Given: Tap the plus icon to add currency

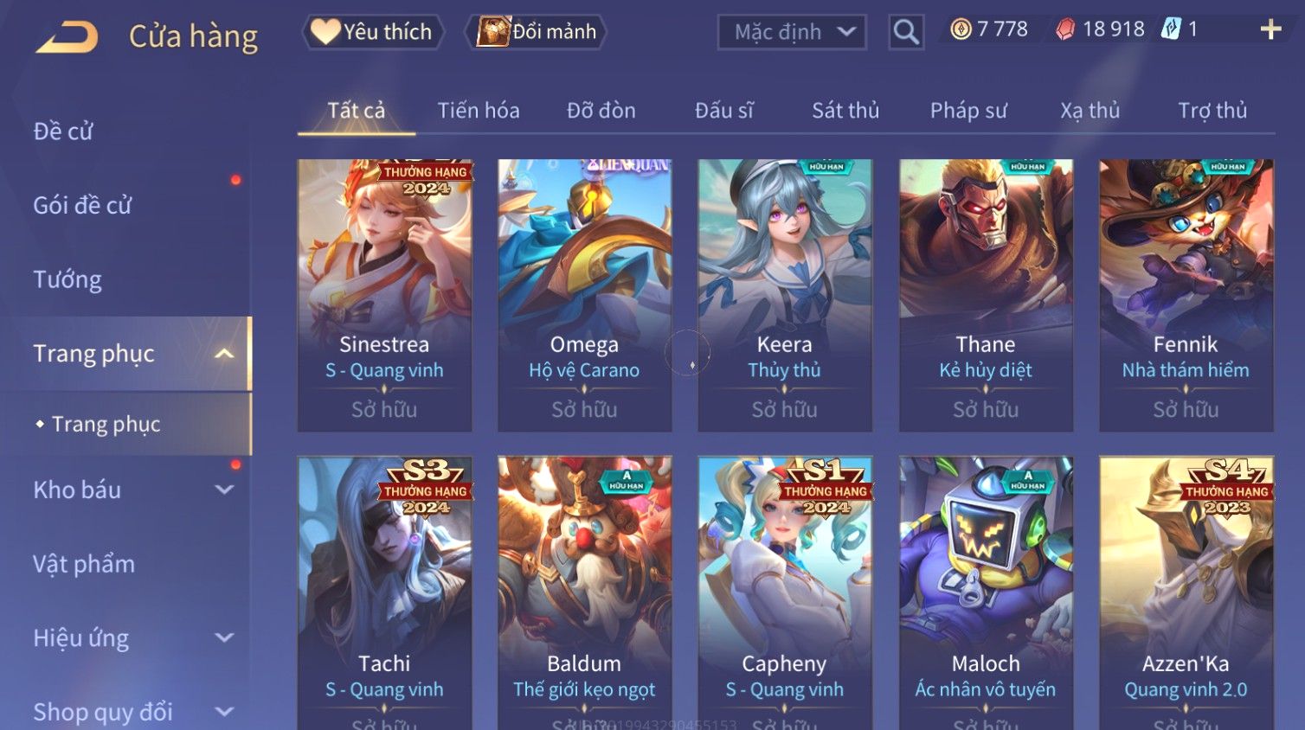Looking at the screenshot, I should (1270, 29).
